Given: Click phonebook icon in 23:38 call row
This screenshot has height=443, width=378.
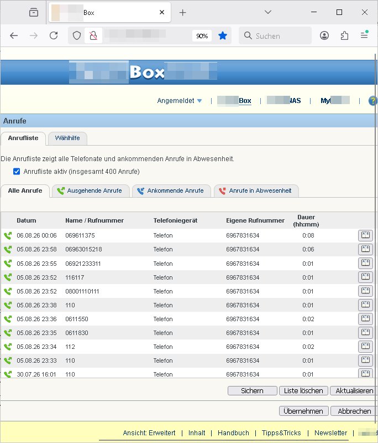Looking at the screenshot, I should tap(365, 305).
